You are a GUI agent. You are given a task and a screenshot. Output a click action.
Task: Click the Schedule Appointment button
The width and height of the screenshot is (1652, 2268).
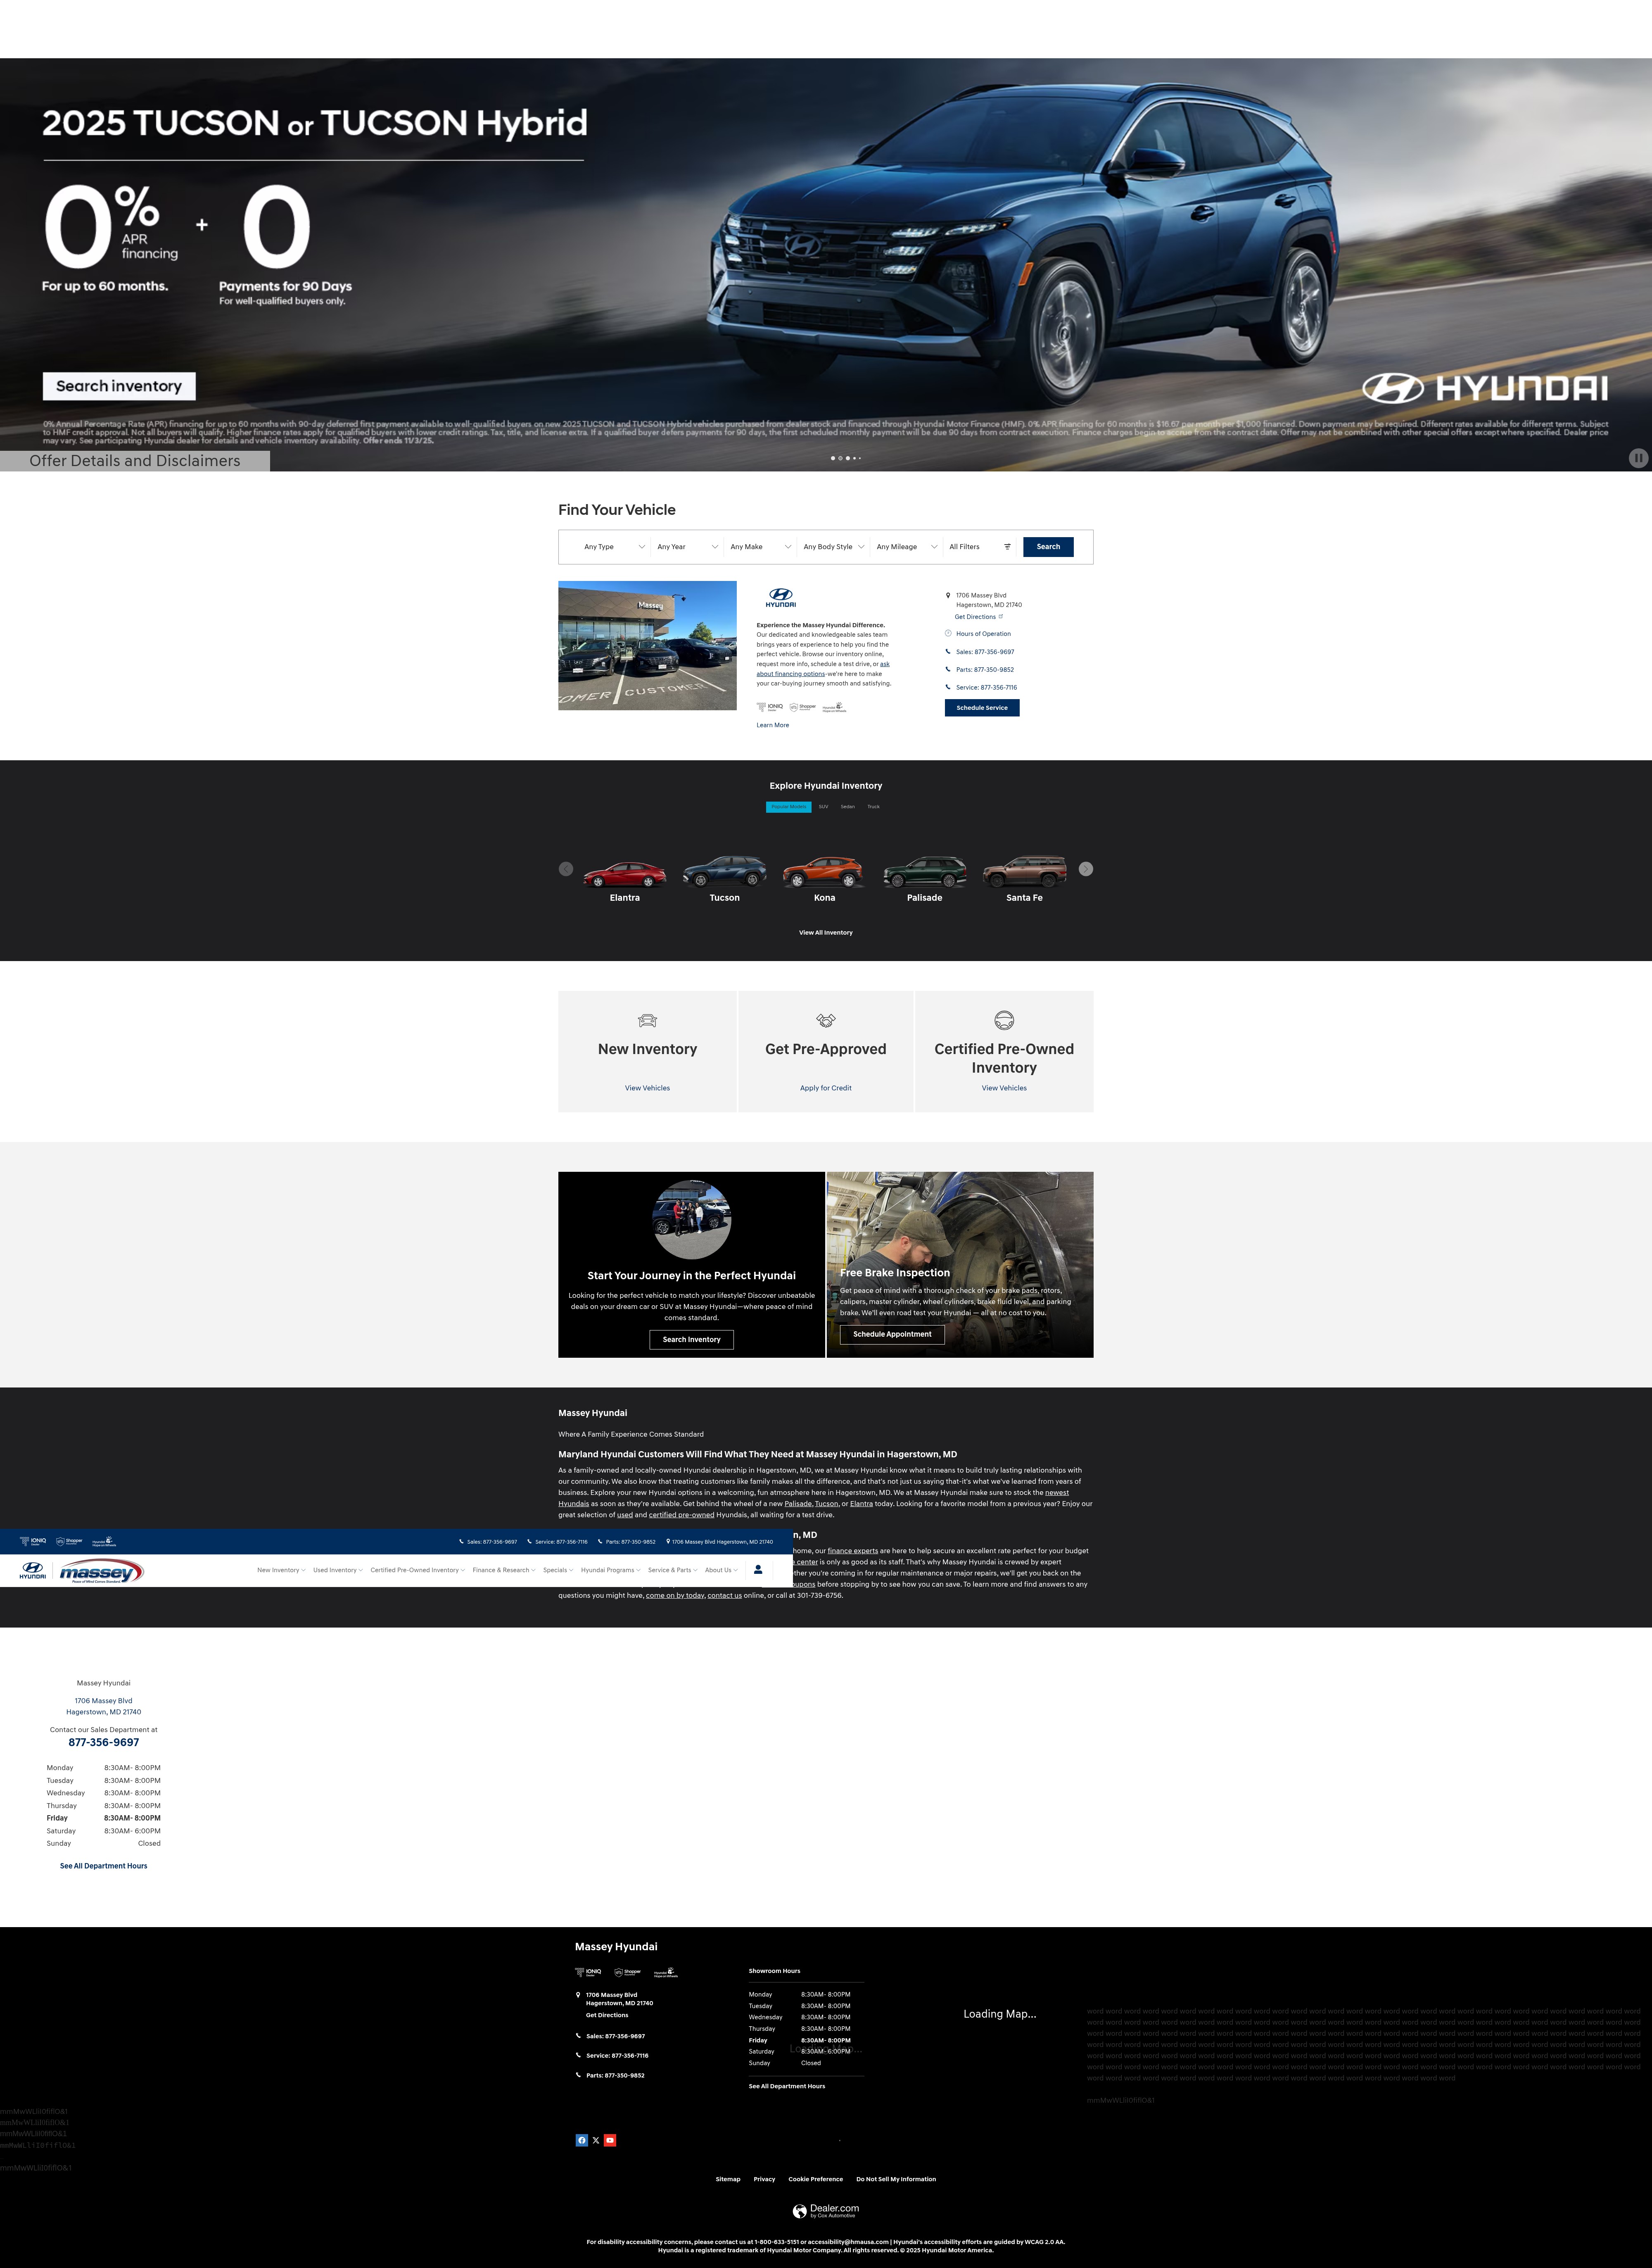coord(892,1335)
